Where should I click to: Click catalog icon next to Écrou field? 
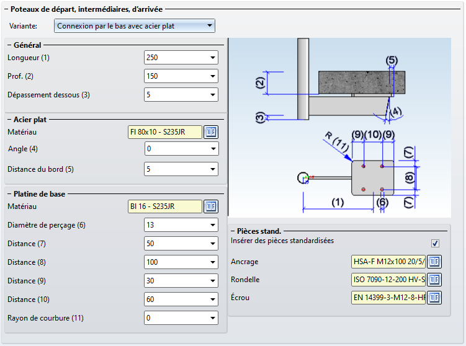(434, 298)
